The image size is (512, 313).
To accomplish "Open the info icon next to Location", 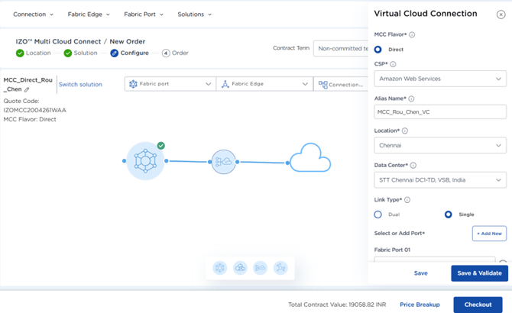I will pyautogui.click(x=405, y=131).
